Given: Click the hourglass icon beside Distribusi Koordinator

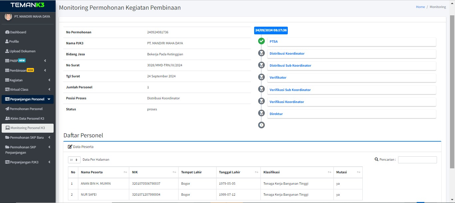Looking at the screenshot, I should [x=261, y=53].
